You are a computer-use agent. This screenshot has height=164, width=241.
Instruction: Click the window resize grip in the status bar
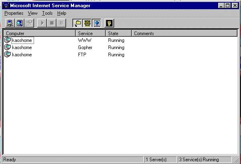coord(236,160)
